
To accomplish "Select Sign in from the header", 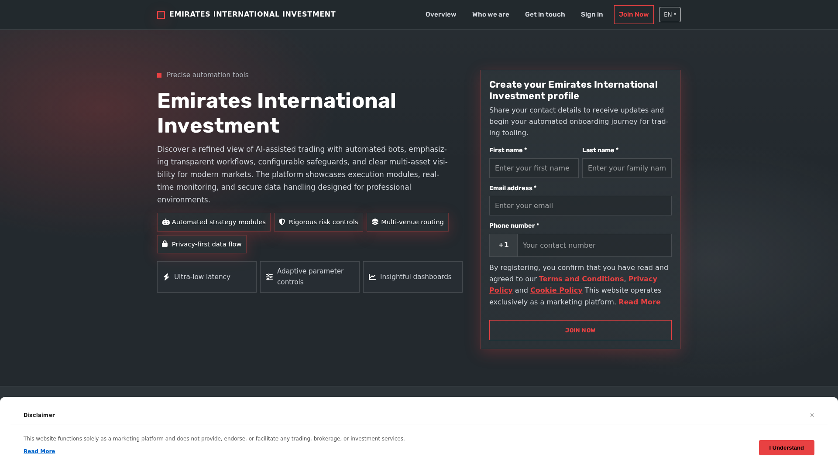I will point(592,14).
